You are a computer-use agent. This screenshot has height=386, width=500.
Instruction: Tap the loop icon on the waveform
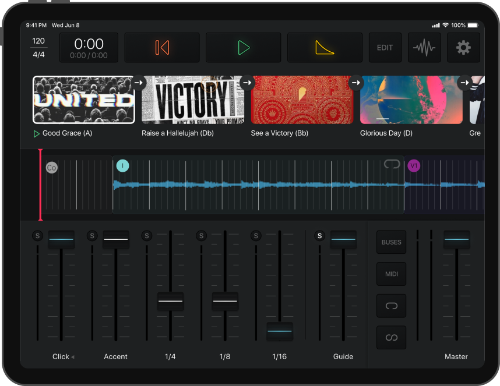[x=392, y=165]
